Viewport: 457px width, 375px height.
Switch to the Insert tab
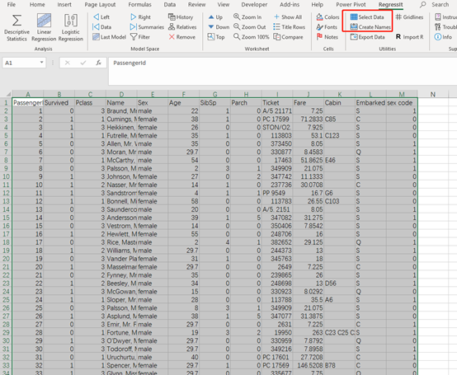point(64,5)
